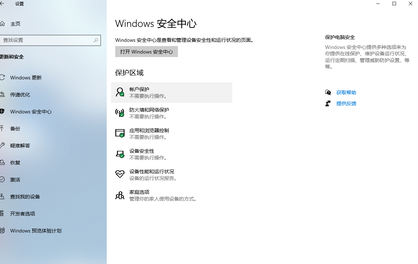Open the 提供反馈 link
Screen dimensions: 418x264
[x=346, y=103]
